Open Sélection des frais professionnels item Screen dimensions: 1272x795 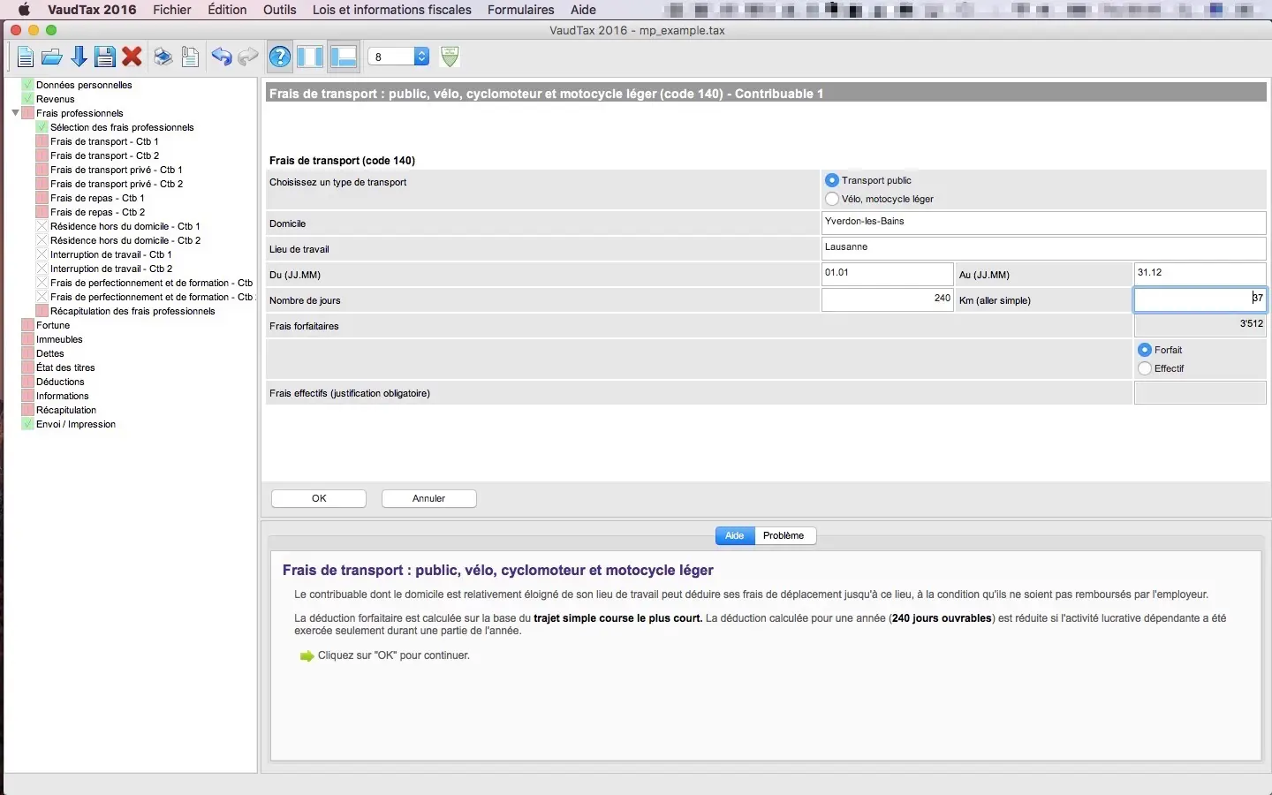tap(122, 127)
